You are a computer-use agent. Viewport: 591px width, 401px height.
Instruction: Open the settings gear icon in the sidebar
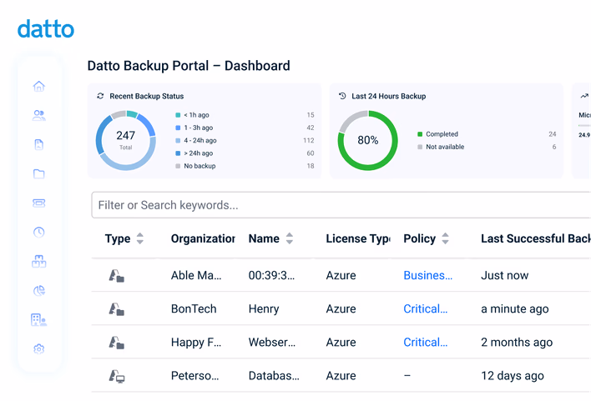click(39, 348)
